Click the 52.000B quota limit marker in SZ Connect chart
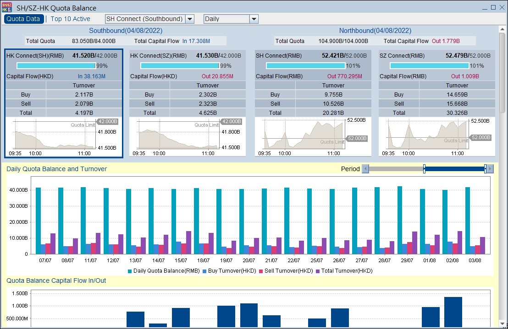 481,137
